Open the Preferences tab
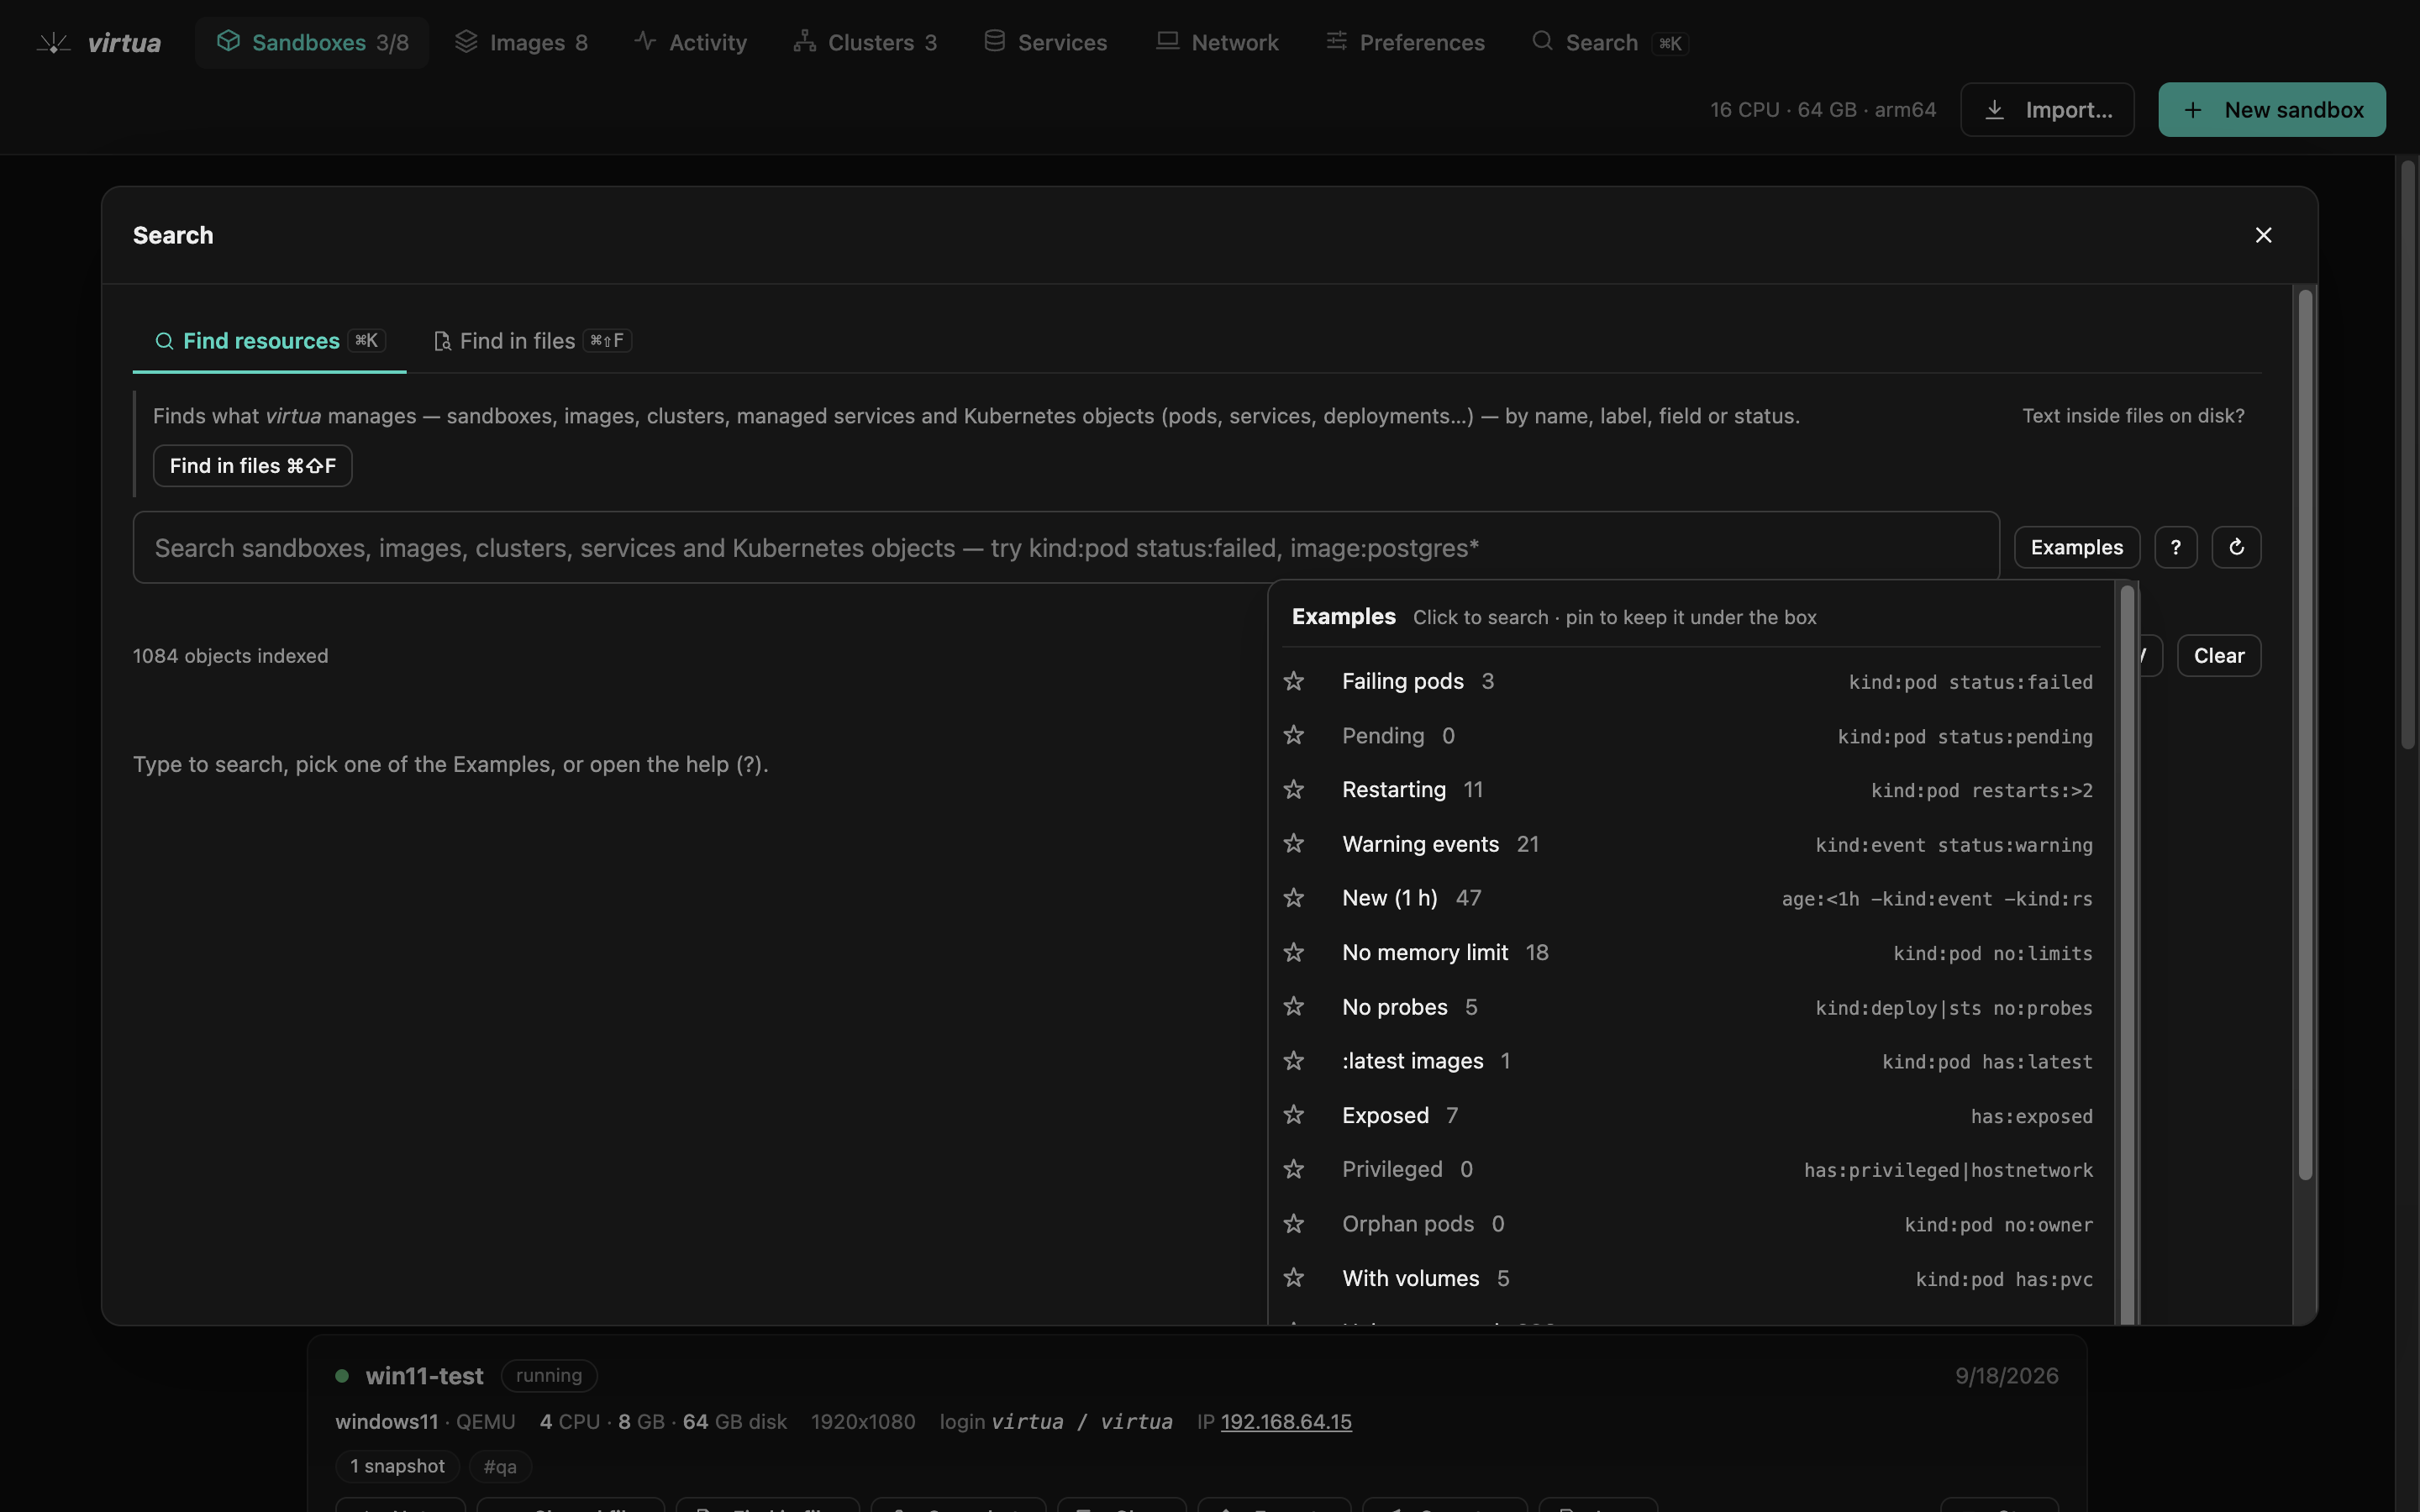 coord(1405,42)
